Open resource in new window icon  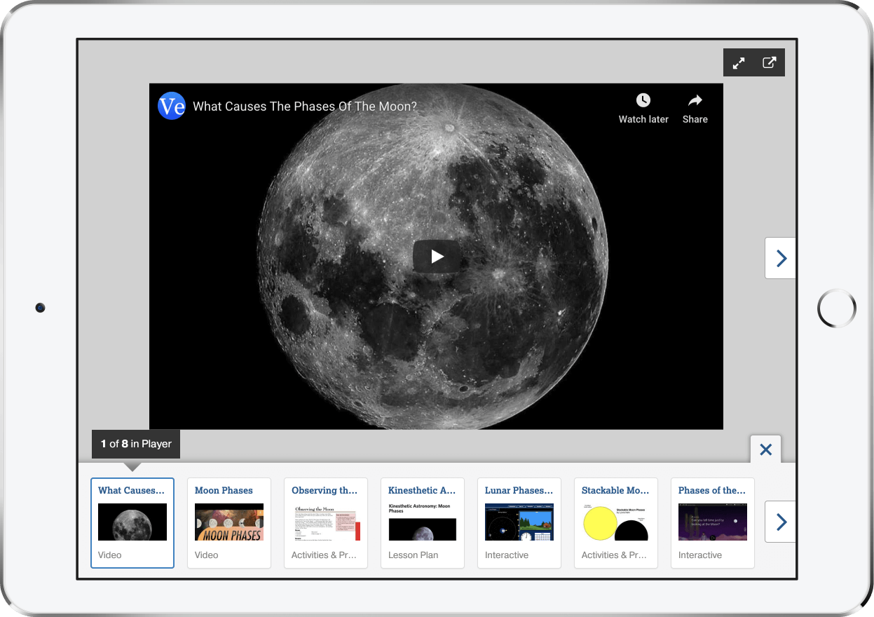pos(769,63)
